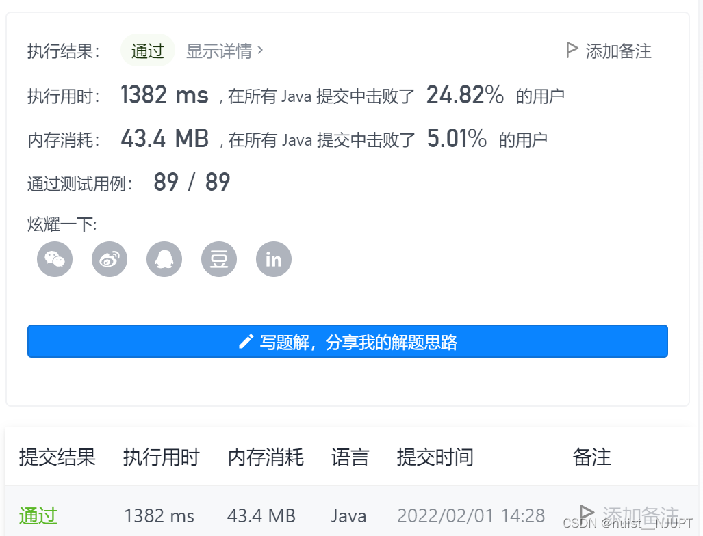Select the Java language table cell
Screen dimensions: 703x536
(349, 516)
